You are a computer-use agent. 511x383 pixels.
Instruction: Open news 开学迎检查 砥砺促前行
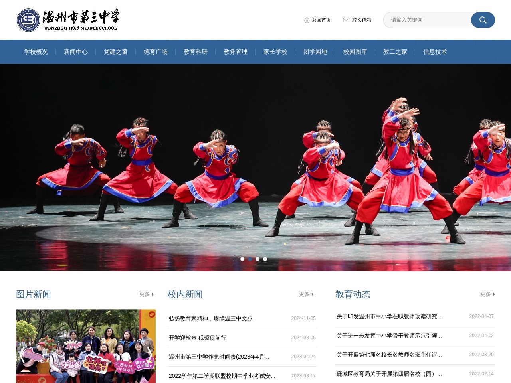click(198, 338)
